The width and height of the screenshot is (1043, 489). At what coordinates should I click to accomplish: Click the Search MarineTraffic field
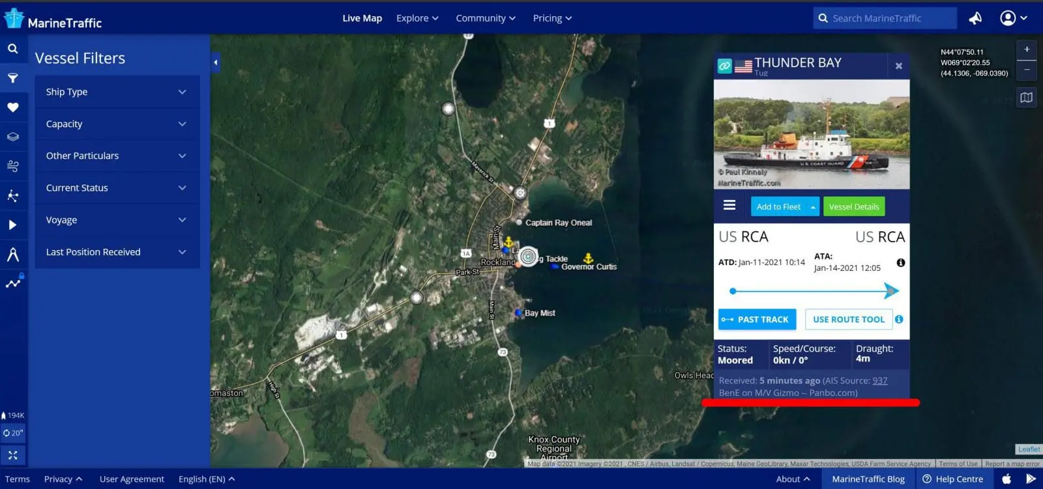[x=885, y=18]
